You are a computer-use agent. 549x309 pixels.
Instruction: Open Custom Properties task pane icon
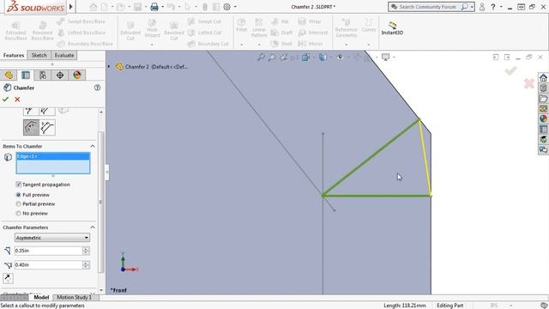click(543, 130)
